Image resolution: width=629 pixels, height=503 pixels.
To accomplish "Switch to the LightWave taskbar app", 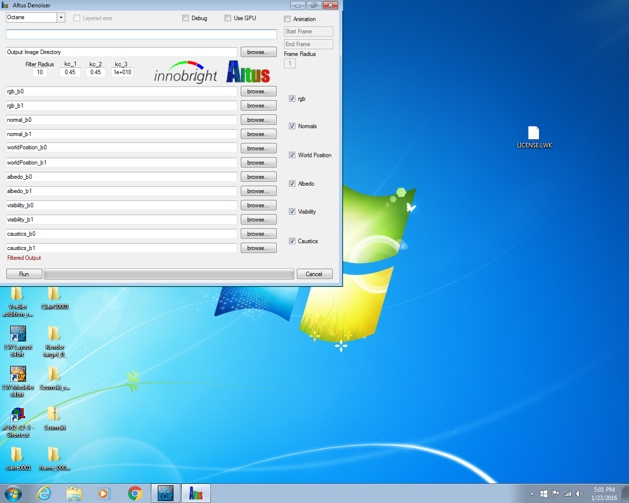I will click(166, 493).
